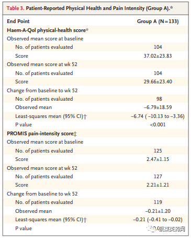Screen dimensions: 191x238
Task: Select the PROMIS baseline score 2.47±1.15
Action: [x=158, y=159]
